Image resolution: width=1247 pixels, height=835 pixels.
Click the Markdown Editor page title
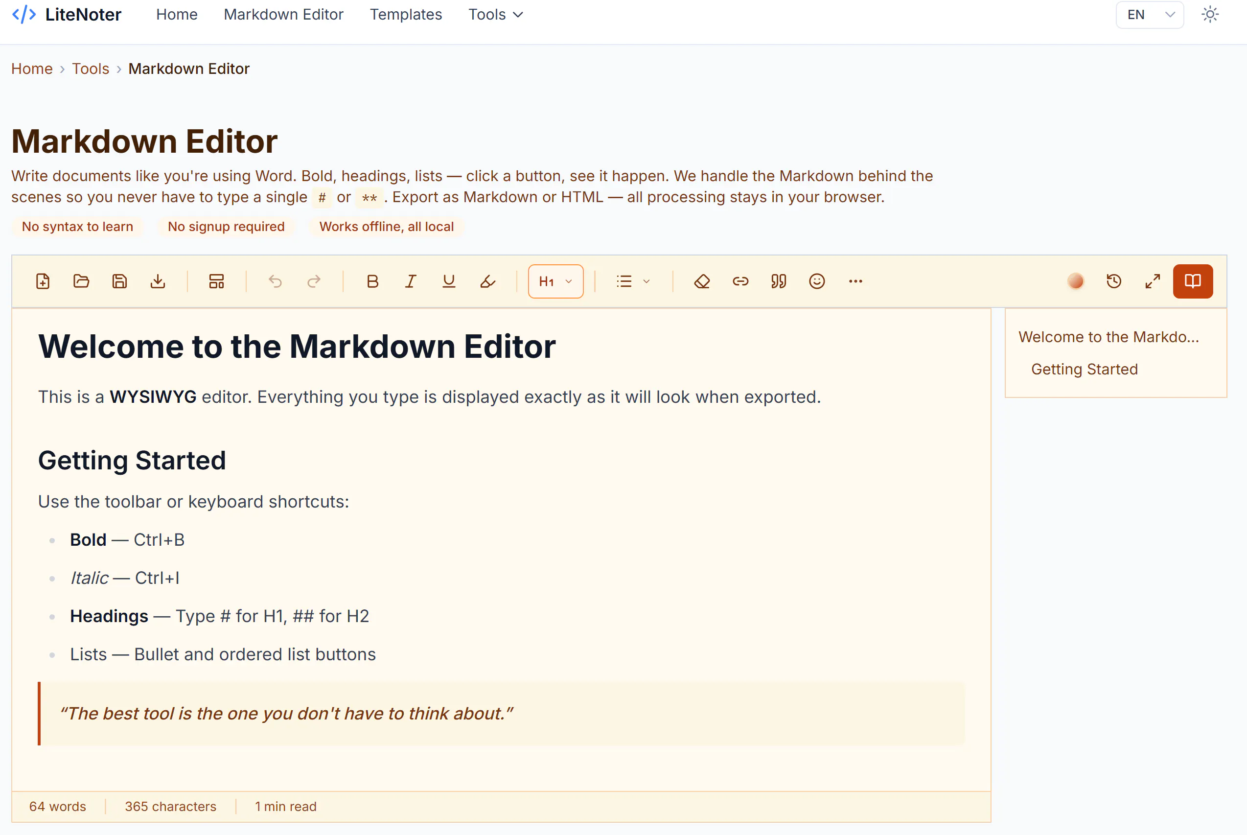click(145, 141)
